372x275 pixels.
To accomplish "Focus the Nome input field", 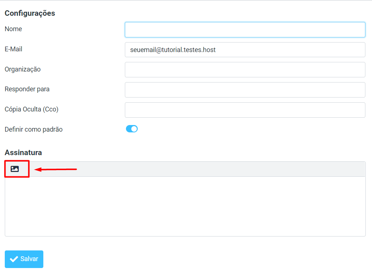I will [x=245, y=30].
